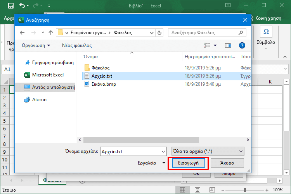
Task: Expand the address bar previous locations dropdown
Action: pyautogui.click(x=152, y=33)
